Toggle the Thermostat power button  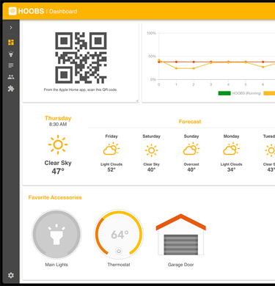[x=119, y=251]
